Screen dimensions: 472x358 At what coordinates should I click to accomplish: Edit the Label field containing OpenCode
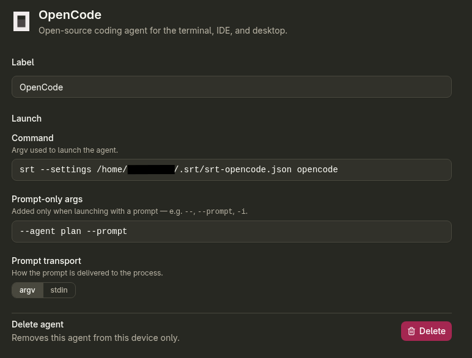(232, 87)
